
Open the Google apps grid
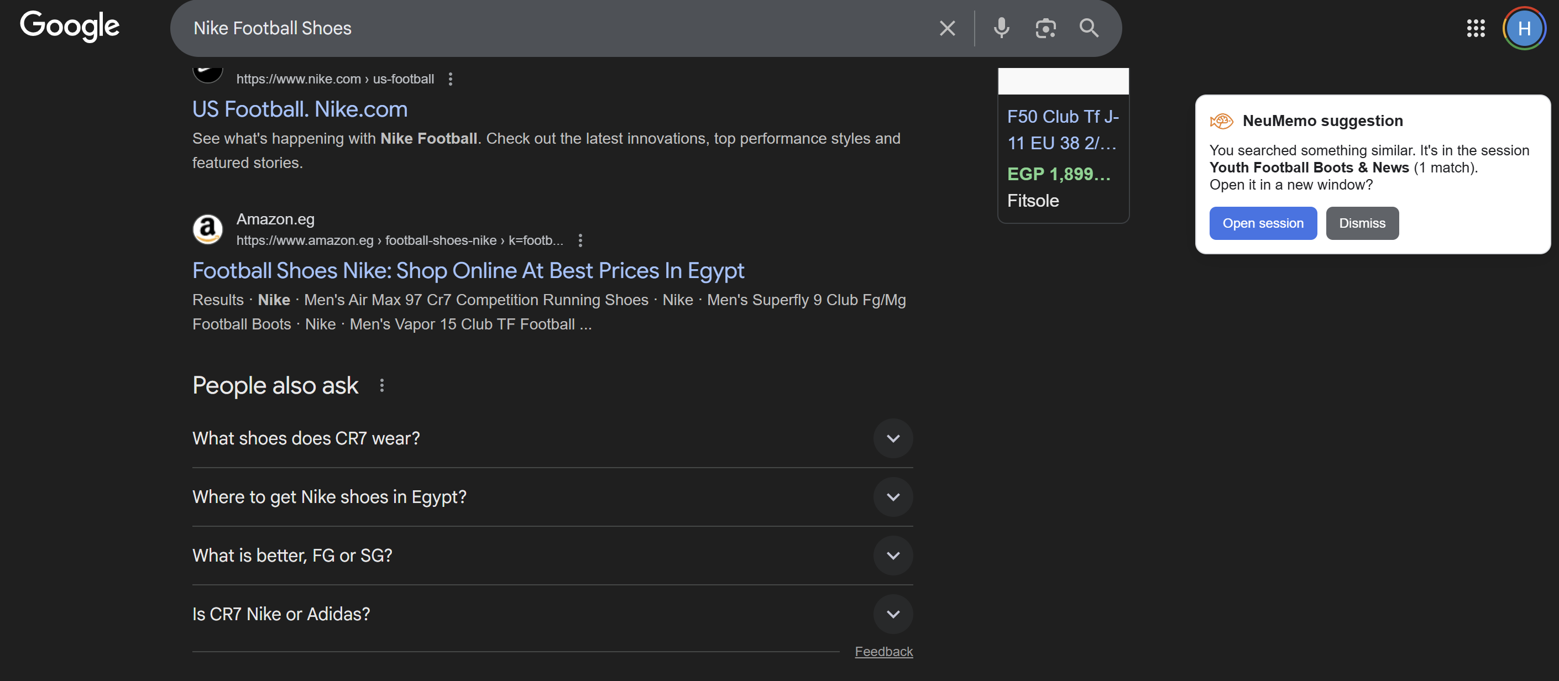pos(1476,28)
